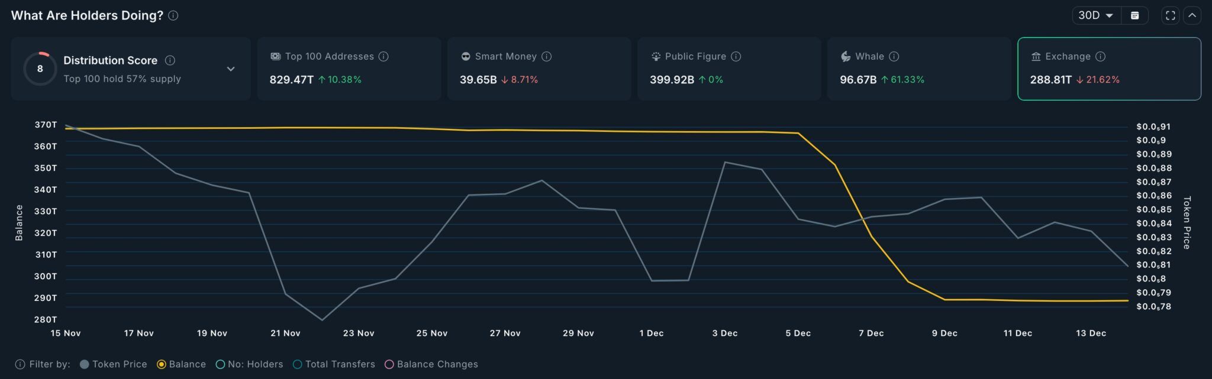This screenshot has height=379, width=1212.
Task: Click the 13 Dec x-axis label
Action: [1091, 333]
